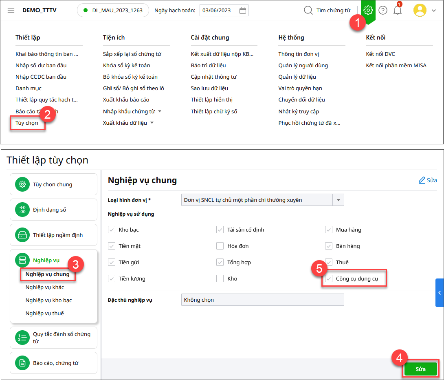Click the Tìm chứng từ search box
The image size is (444, 380).
[333, 11]
